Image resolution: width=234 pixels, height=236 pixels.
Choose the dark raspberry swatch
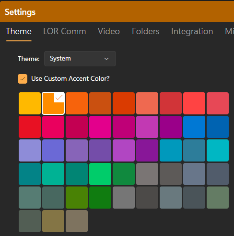pos(77,127)
